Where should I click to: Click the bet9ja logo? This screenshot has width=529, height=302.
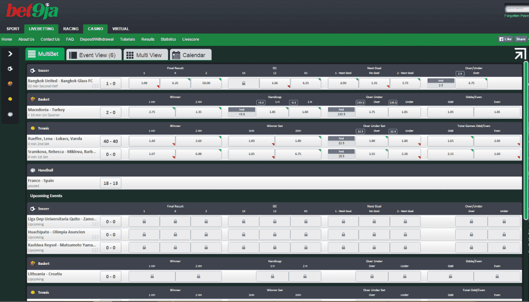pos(32,11)
